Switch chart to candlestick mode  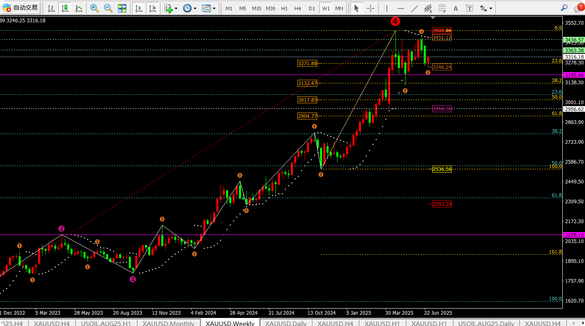(x=65, y=8)
